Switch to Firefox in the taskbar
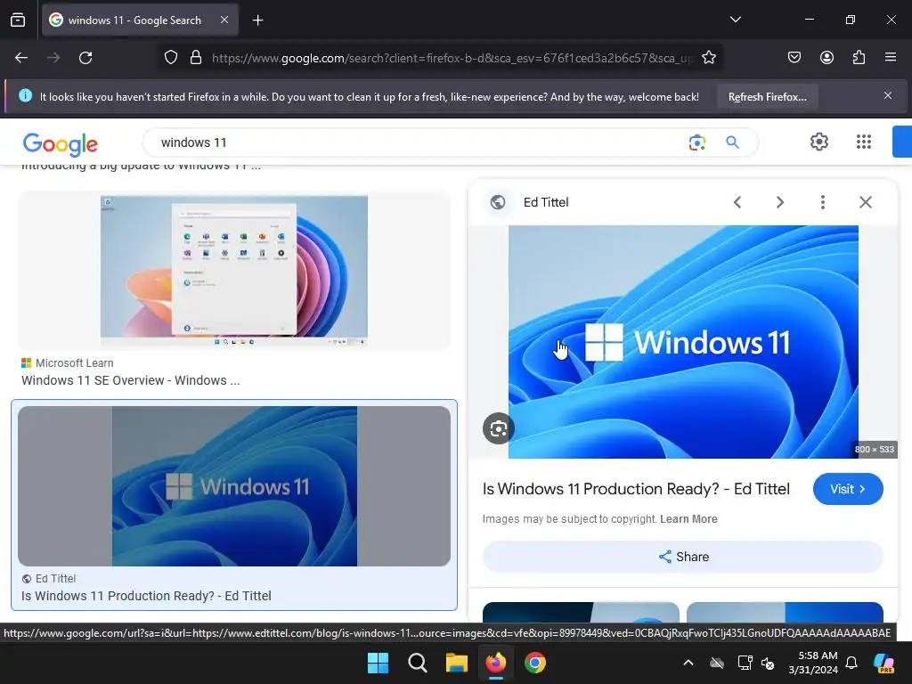Viewport: 912px width, 684px height. pyautogui.click(x=495, y=663)
